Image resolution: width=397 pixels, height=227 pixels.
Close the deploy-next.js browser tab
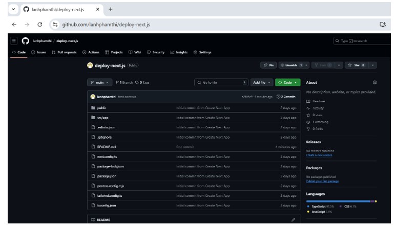coord(98,9)
